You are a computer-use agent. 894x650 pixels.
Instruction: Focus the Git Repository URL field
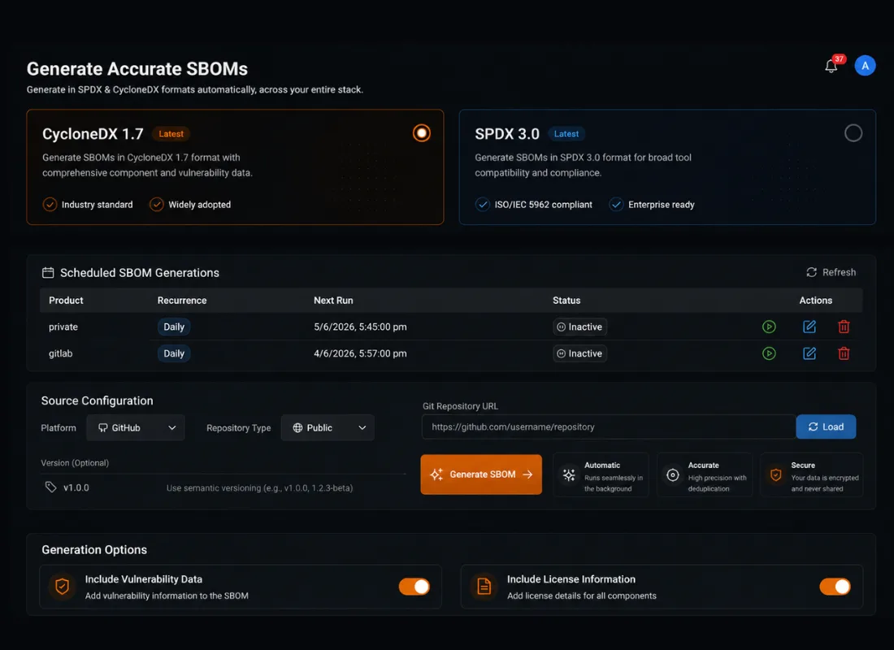click(x=609, y=427)
